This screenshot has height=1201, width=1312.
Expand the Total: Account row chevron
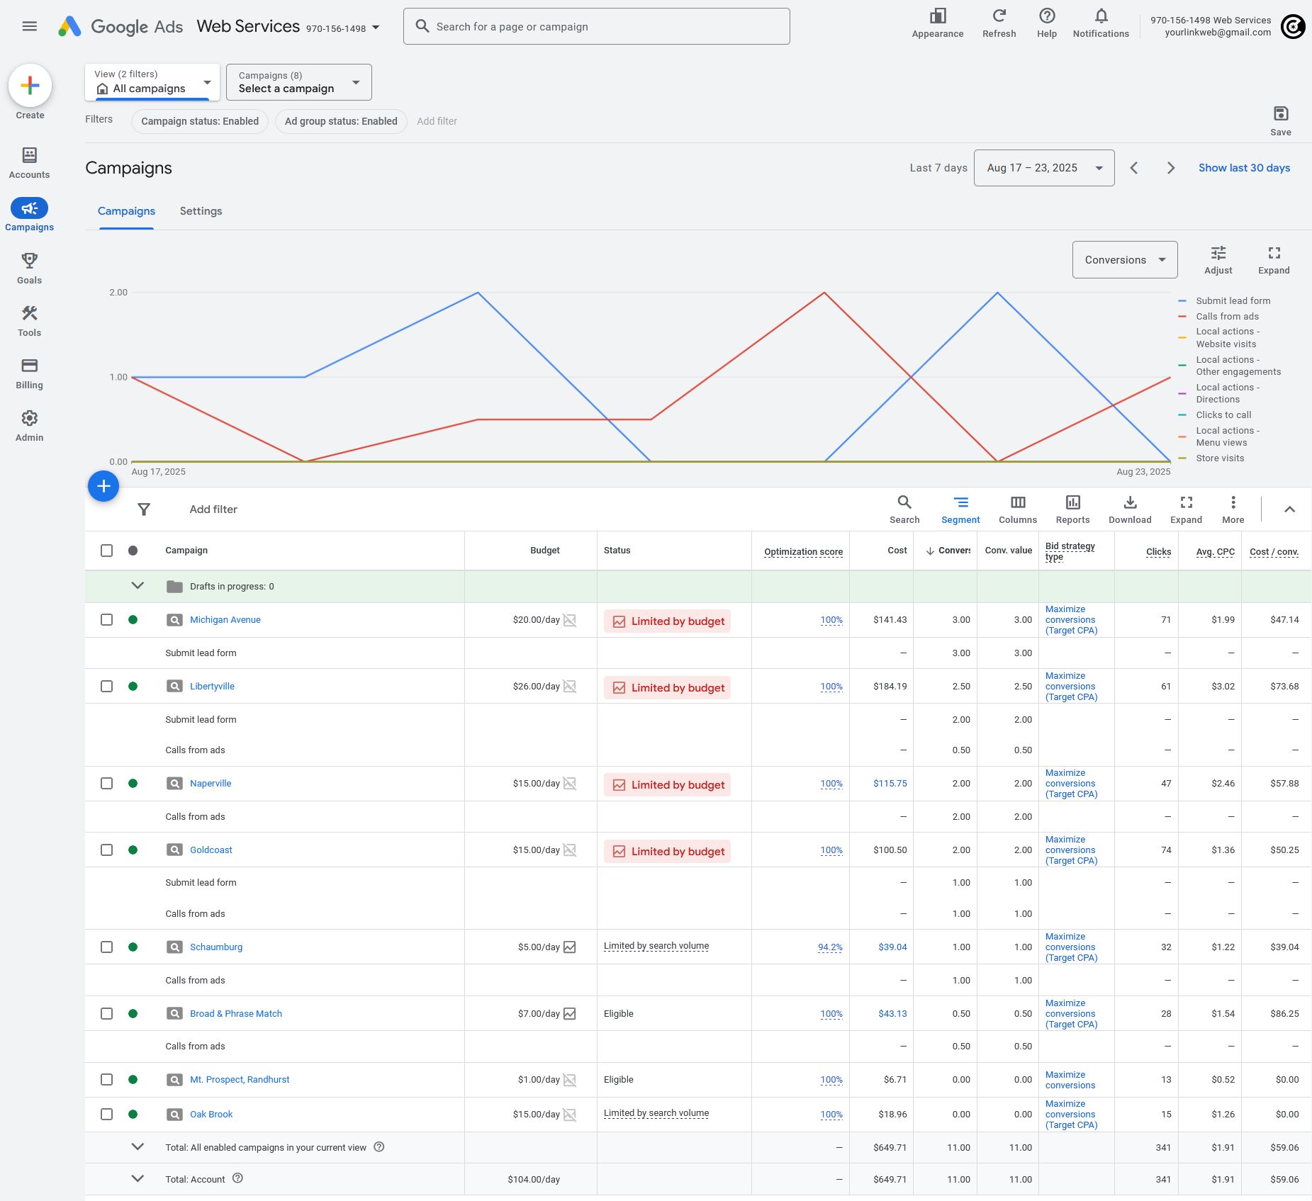click(x=138, y=1179)
